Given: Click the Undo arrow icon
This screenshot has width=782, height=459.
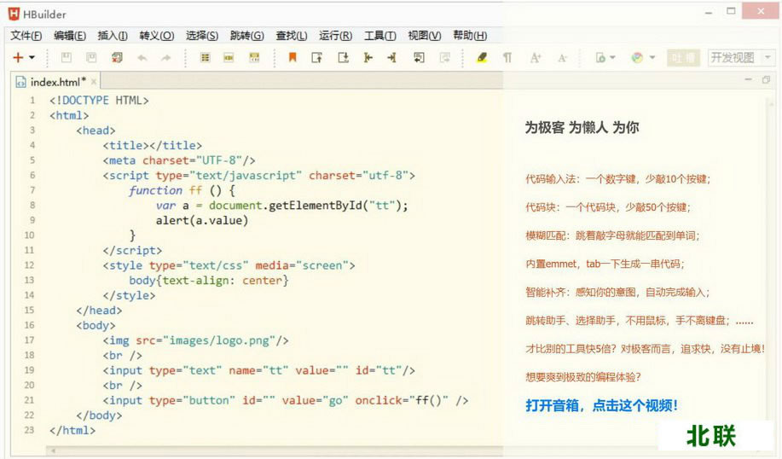Looking at the screenshot, I should coord(142,58).
